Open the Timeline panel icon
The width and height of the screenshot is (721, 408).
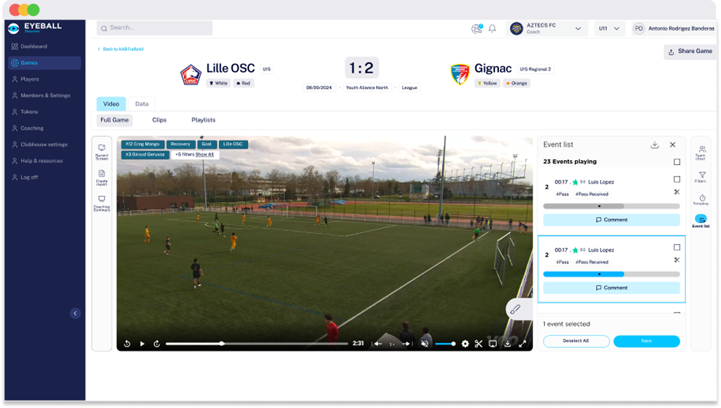(701, 199)
